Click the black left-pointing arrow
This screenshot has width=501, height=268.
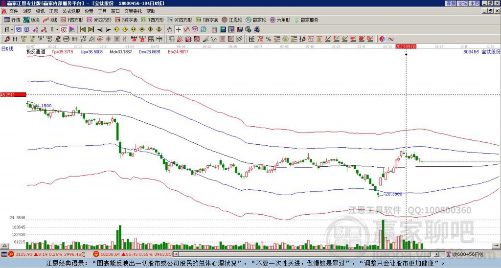tap(100, 30)
